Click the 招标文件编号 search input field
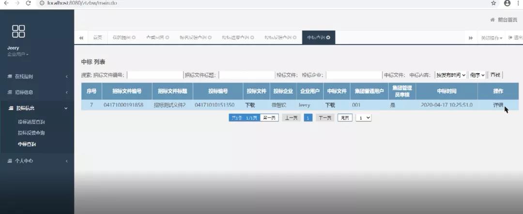Screen dimensions: 523x214 click(x=154, y=75)
